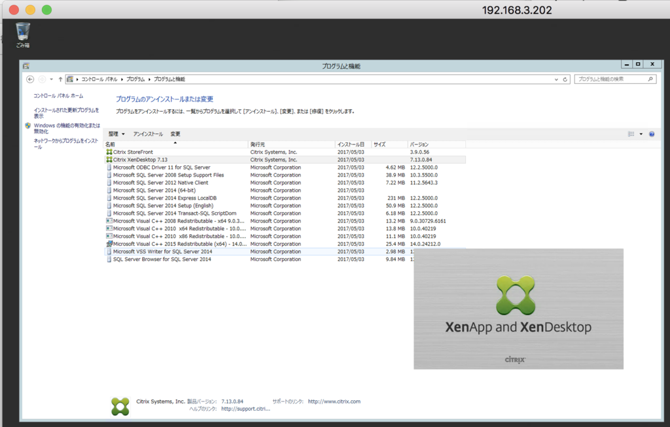Open the Recycle Bin desktop icon
This screenshot has width=670, height=427.
(23, 35)
